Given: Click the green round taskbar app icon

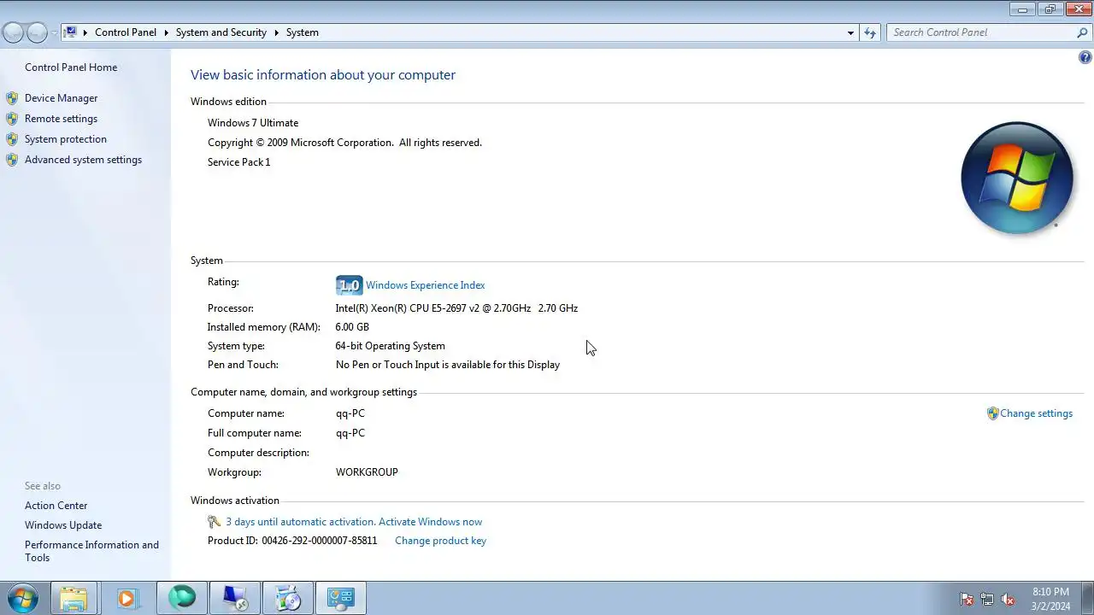Looking at the screenshot, I should click(181, 598).
